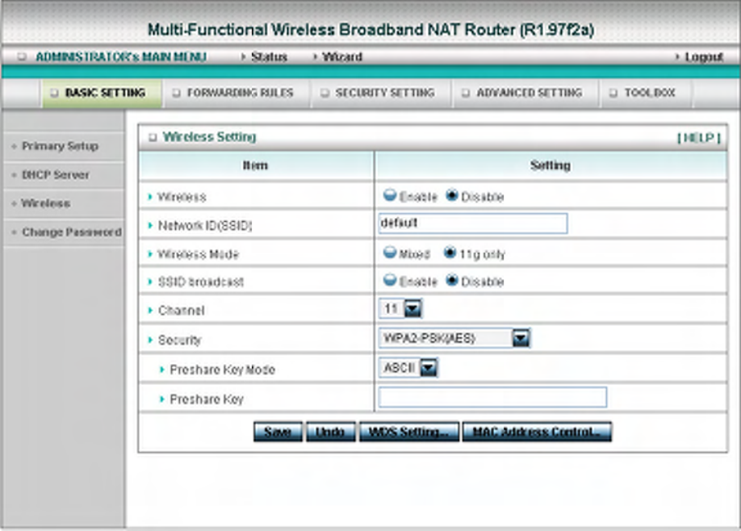Click the "Setting" column header
The width and height of the screenshot is (741, 531).
click(x=550, y=165)
